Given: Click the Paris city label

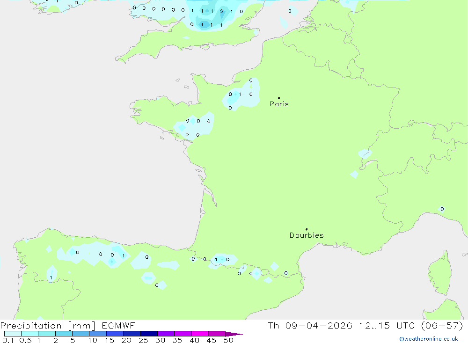Looking at the screenshot, I should point(279,104).
